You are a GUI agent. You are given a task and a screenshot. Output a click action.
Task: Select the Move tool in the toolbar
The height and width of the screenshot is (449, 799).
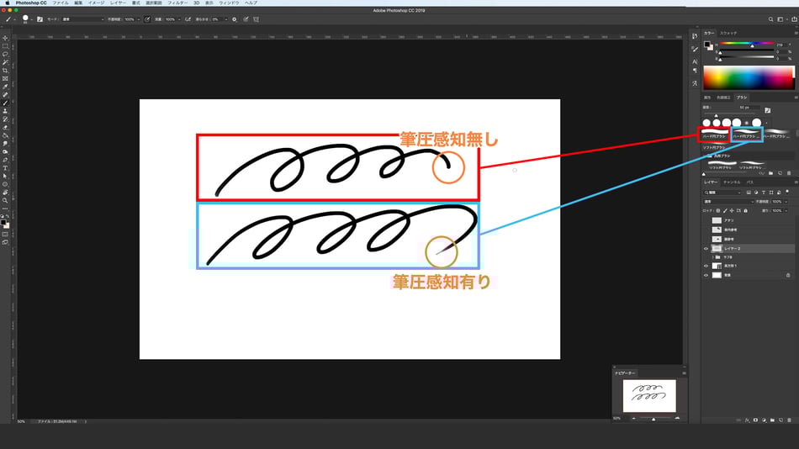point(5,38)
